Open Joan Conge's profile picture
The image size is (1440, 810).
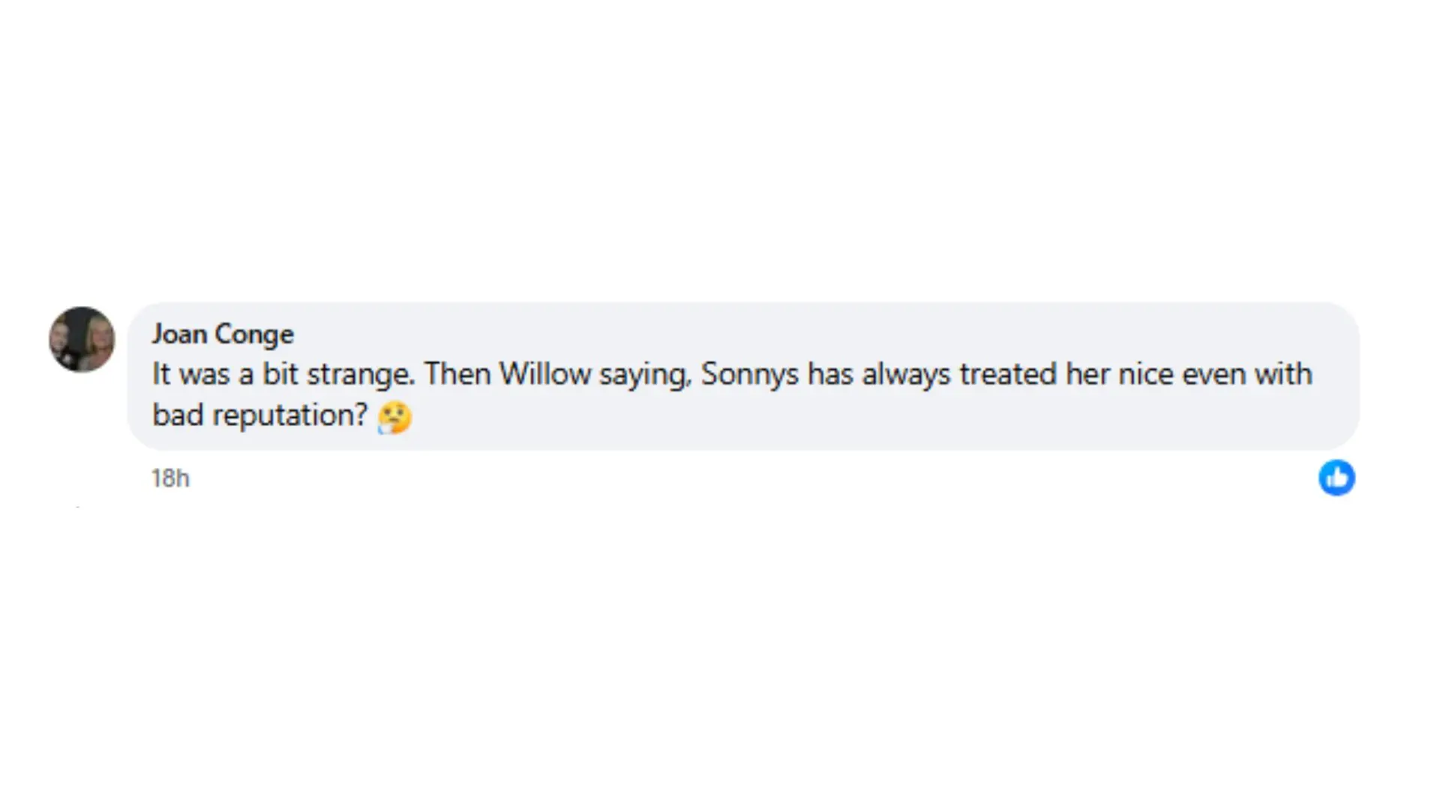tap(82, 339)
